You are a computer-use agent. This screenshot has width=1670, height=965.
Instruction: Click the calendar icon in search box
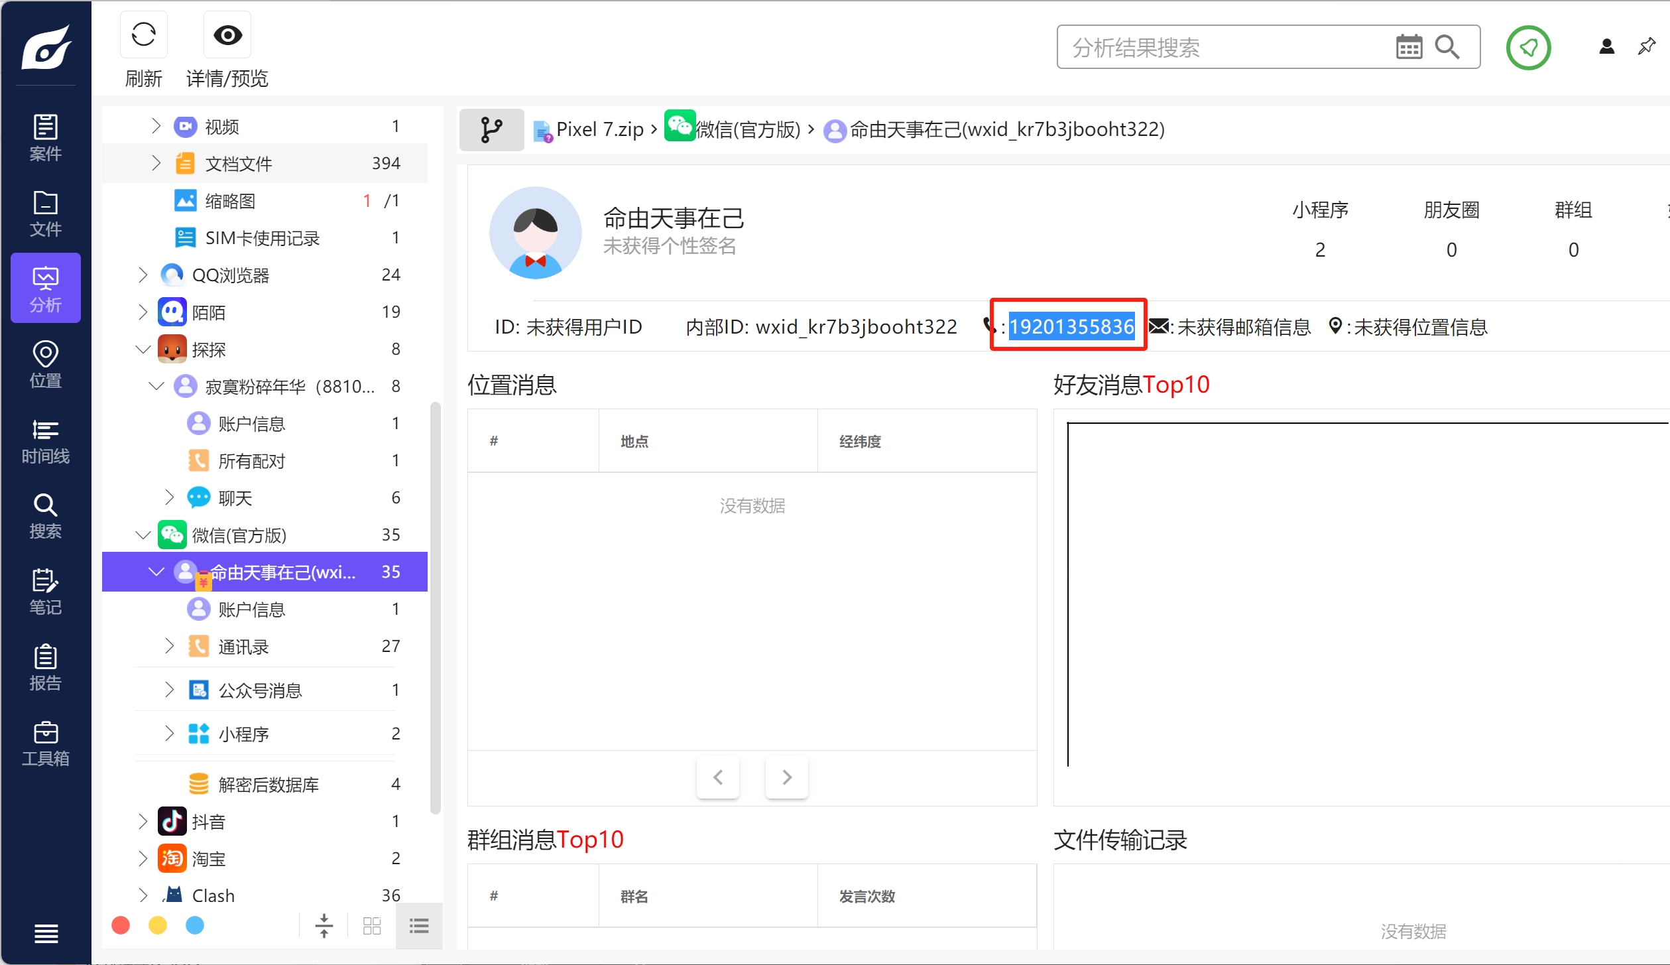coord(1408,47)
